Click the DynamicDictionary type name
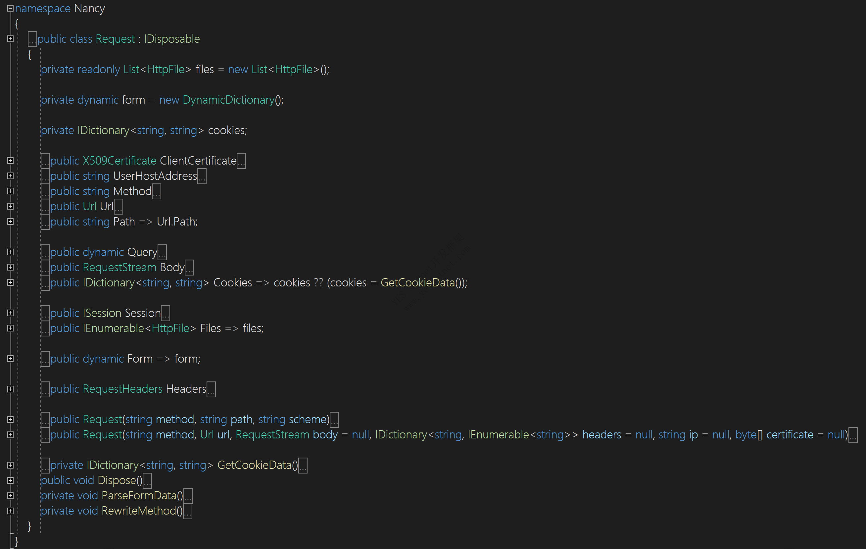Viewport: 866px width, 549px height. tap(228, 100)
